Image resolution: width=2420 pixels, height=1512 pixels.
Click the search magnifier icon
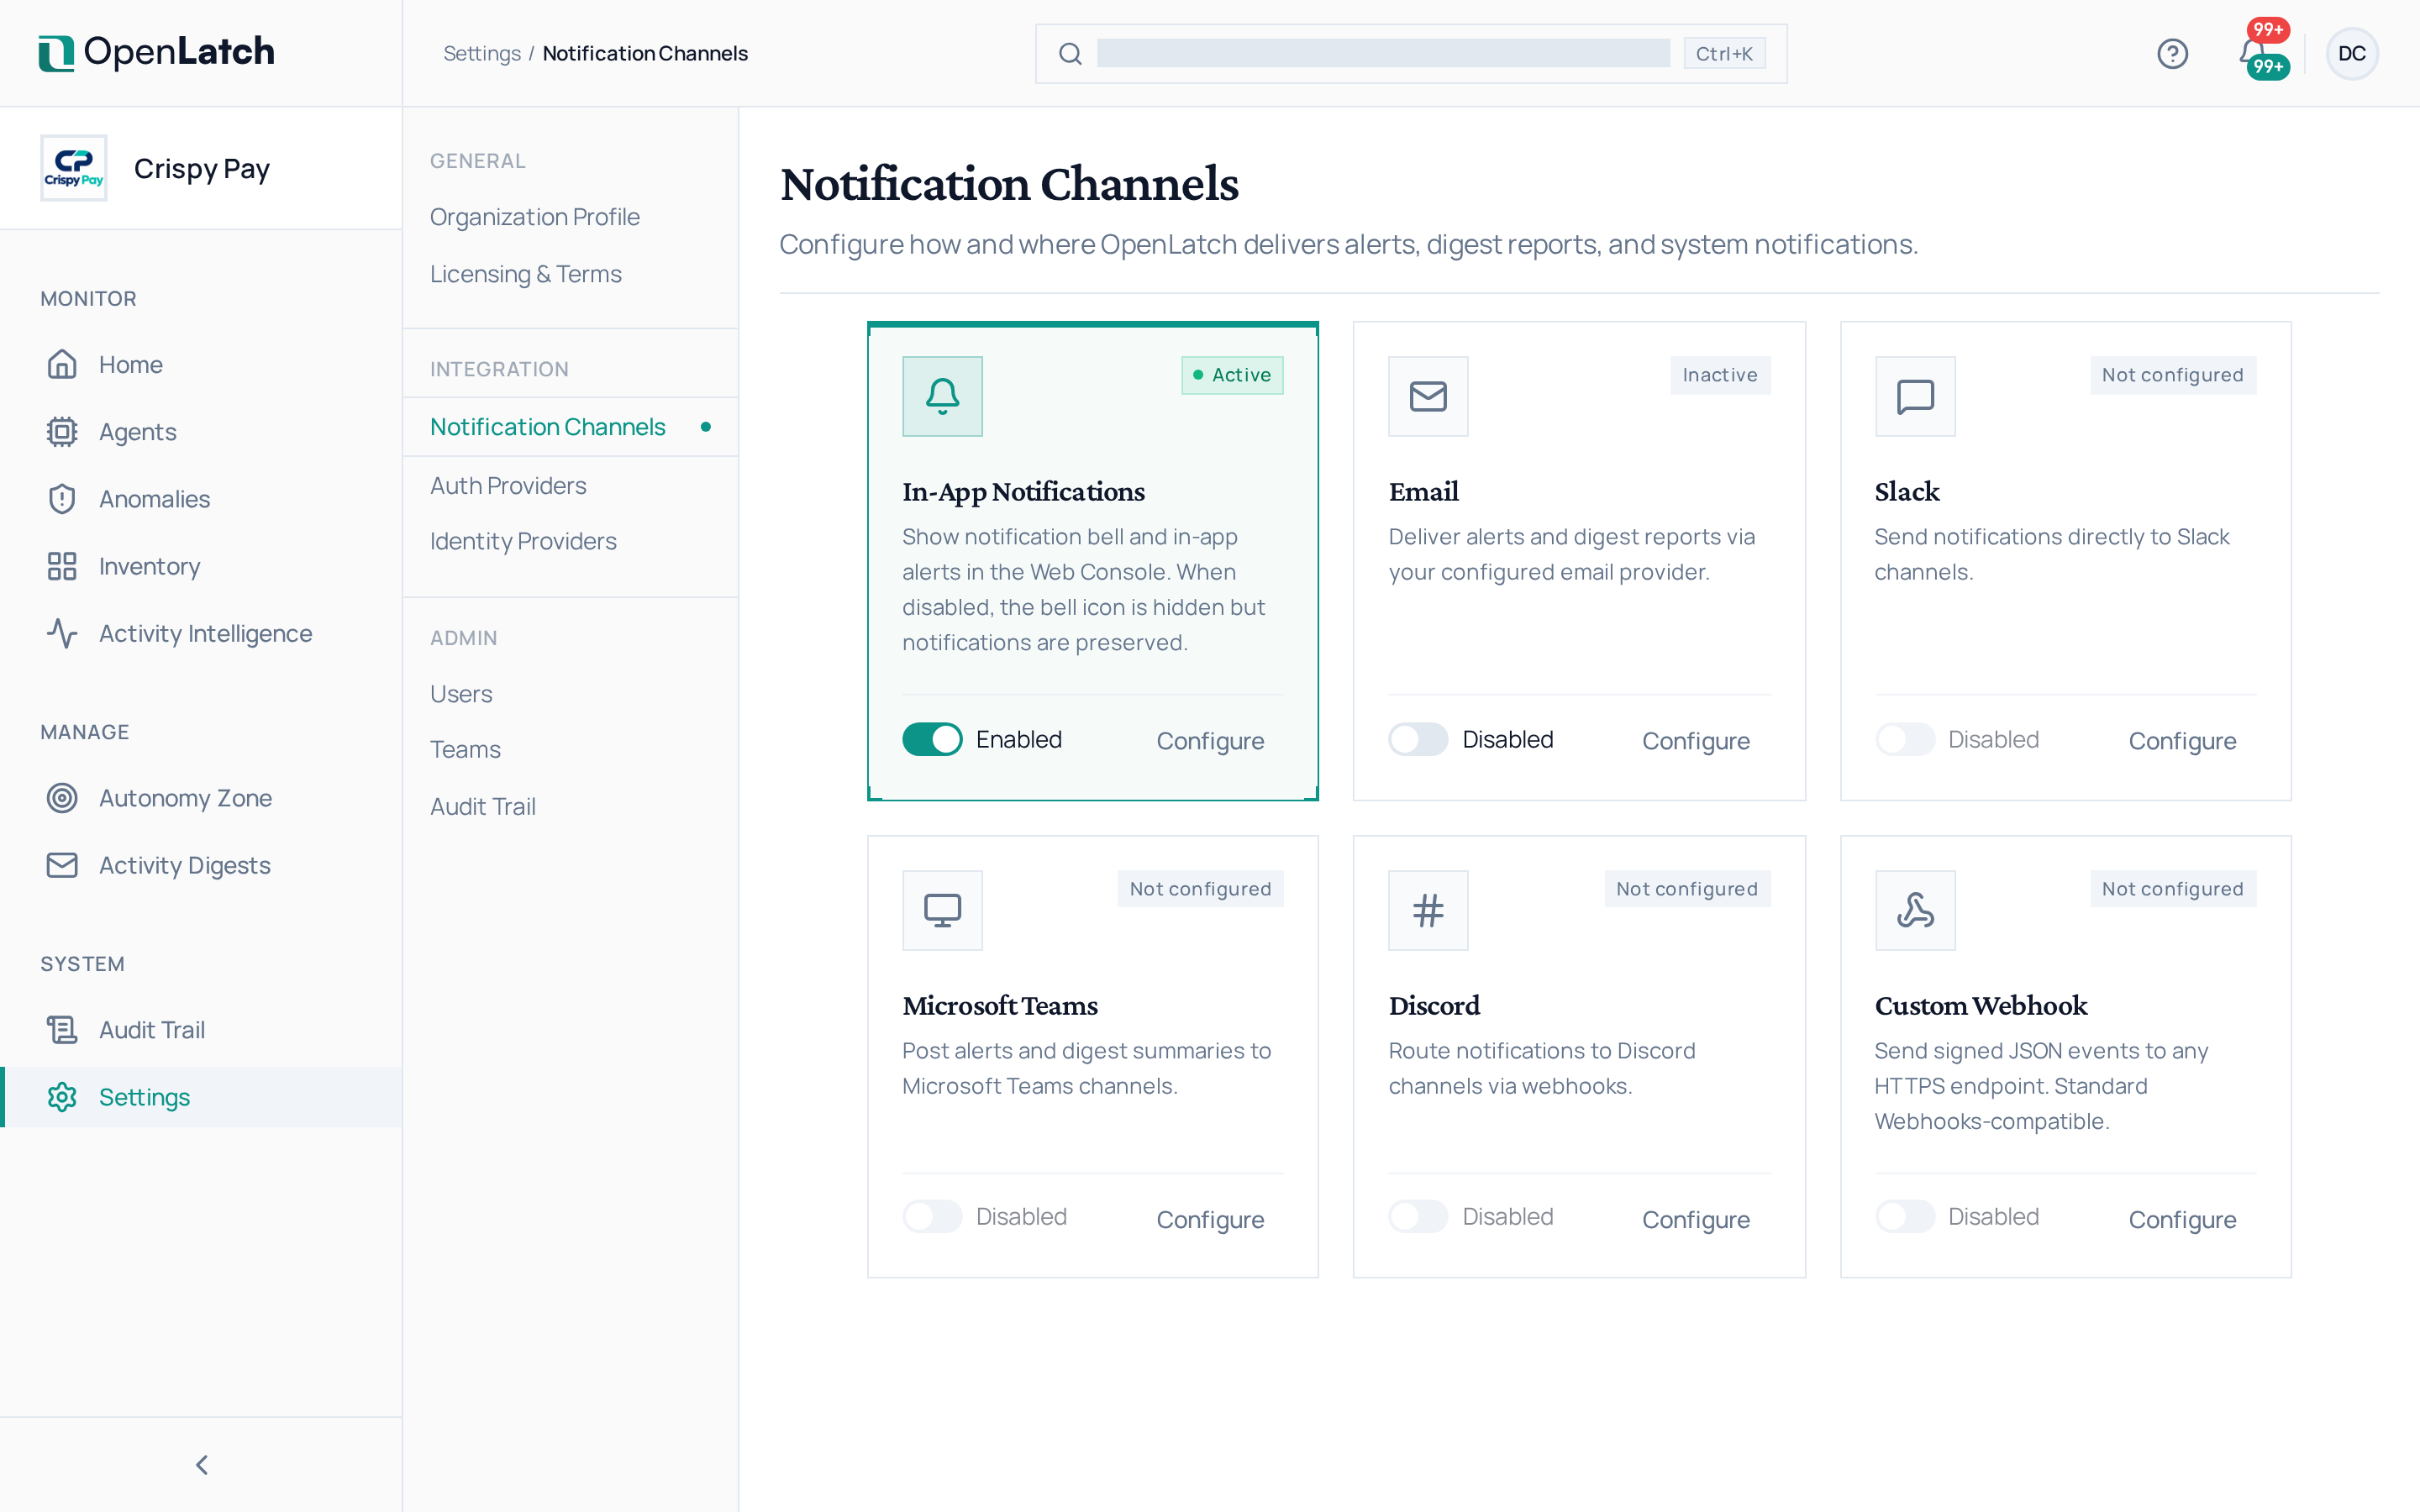click(x=1070, y=54)
